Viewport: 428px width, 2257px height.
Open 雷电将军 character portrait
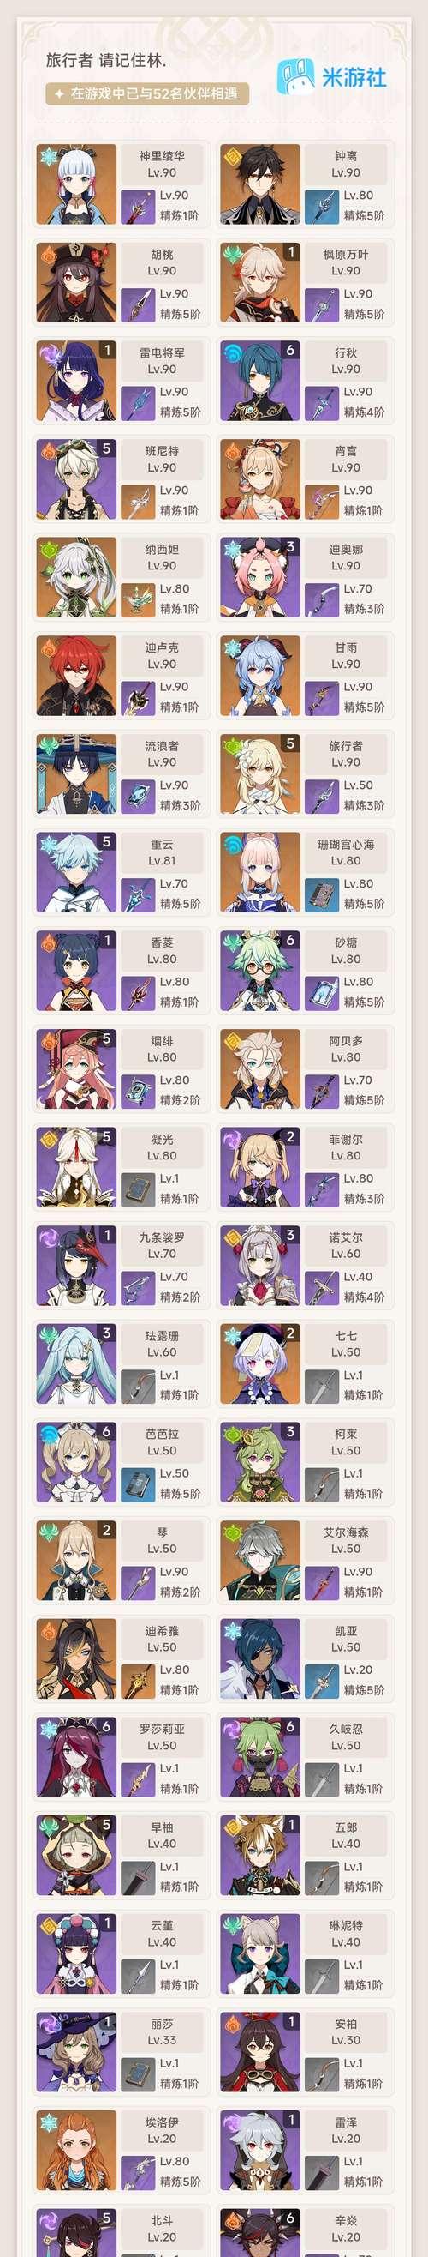tap(76, 381)
